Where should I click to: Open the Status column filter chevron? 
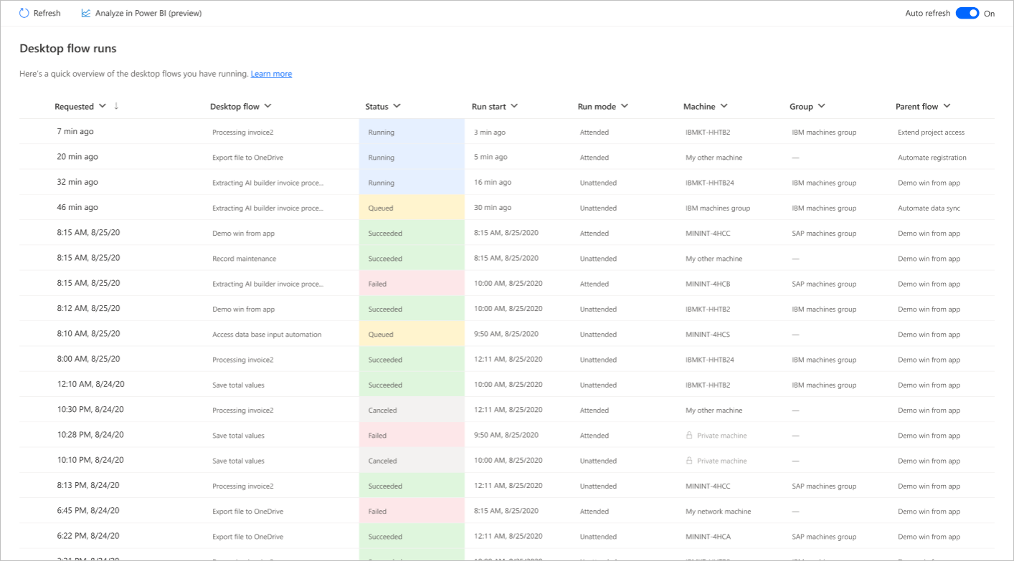click(x=397, y=106)
